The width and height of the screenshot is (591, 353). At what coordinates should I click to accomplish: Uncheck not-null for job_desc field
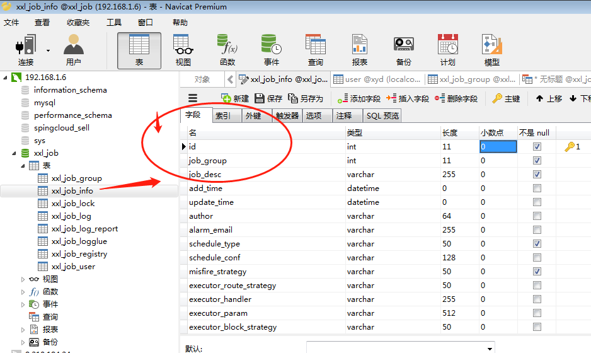[537, 174]
